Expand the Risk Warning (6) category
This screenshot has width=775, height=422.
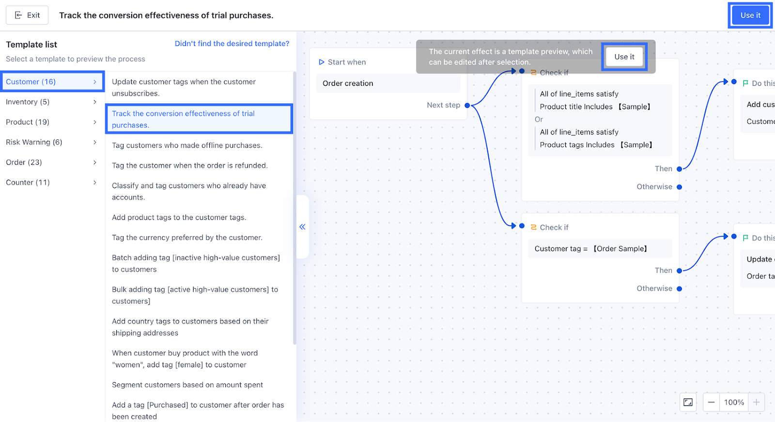coord(51,142)
